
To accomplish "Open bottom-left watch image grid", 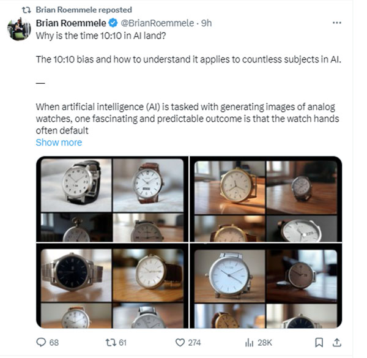I will (112, 286).
